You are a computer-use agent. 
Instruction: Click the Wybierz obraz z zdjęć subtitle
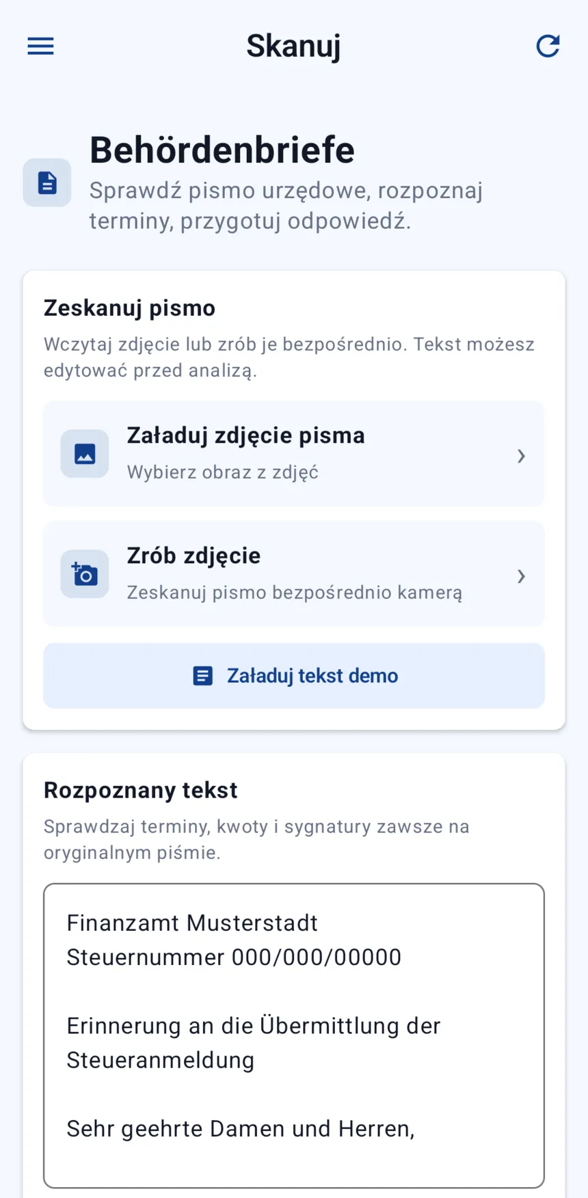click(x=223, y=472)
